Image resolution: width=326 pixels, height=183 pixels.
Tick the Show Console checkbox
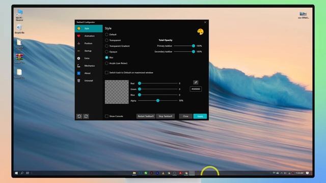106,116
